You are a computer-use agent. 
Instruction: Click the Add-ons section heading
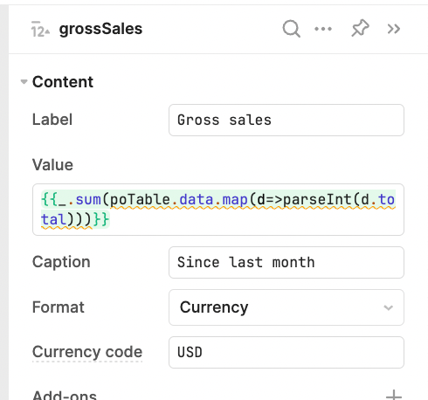point(65,395)
